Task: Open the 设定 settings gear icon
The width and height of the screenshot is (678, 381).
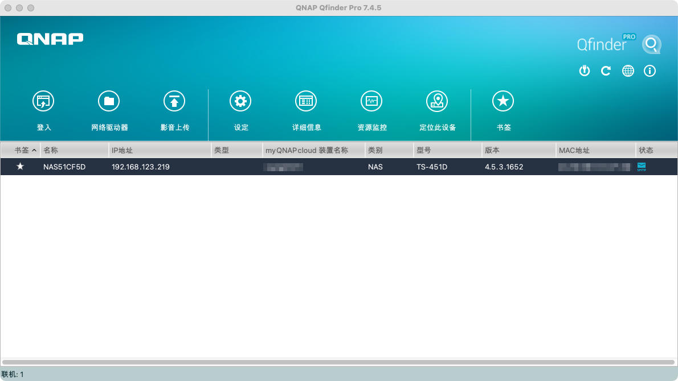Action: click(240, 101)
